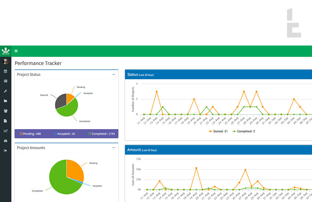Open the line chart sidebar icon
This screenshot has width=312, height=202.
pos(6,131)
